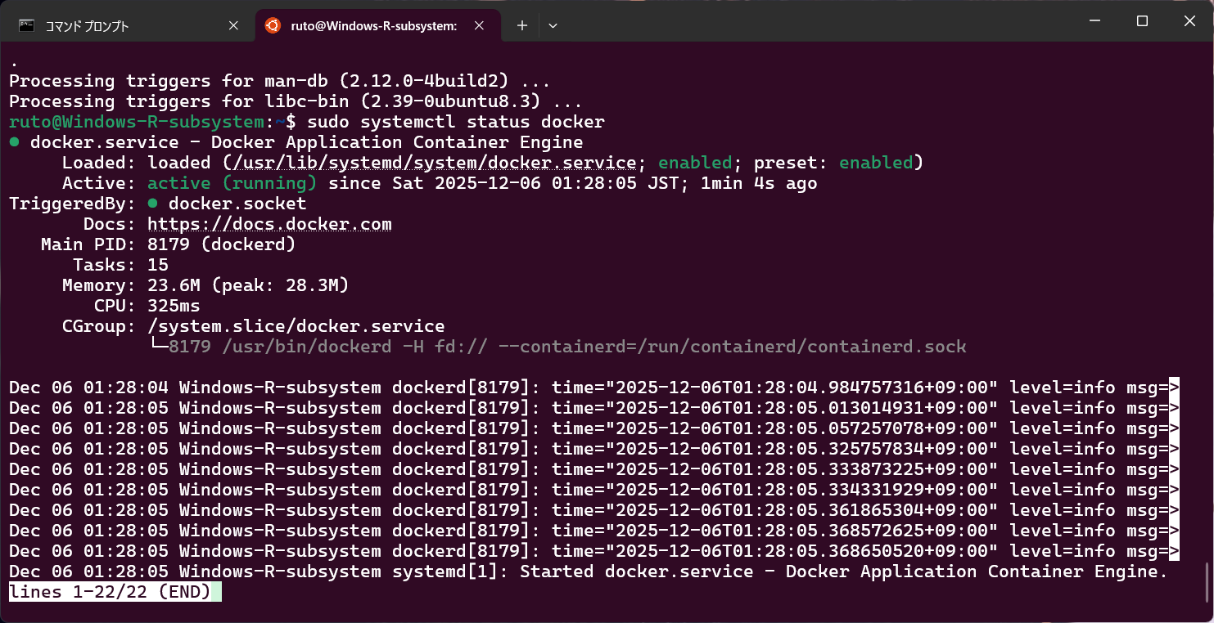This screenshot has width=1214, height=623.
Task: Click the 'ruto@Windows-R-subsystem' prompt text
Action: point(137,122)
